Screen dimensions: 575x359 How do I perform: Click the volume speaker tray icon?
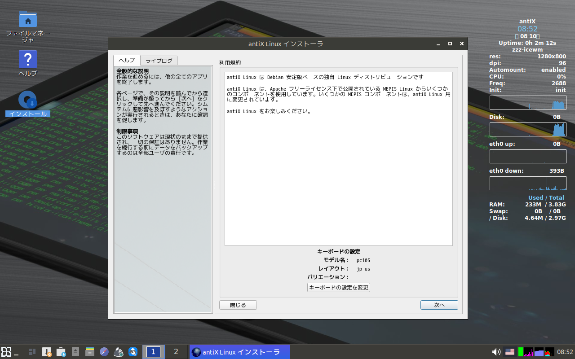click(x=496, y=352)
